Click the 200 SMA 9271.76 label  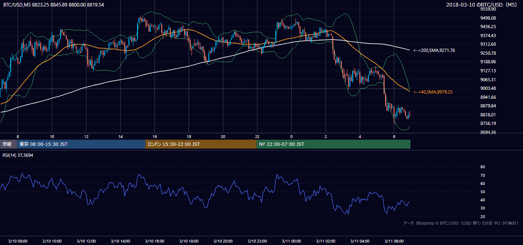pyautogui.click(x=434, y=50)
